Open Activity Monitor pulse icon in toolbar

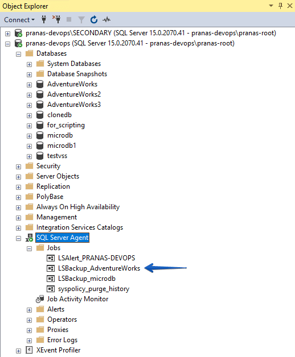tap(106, 20)
